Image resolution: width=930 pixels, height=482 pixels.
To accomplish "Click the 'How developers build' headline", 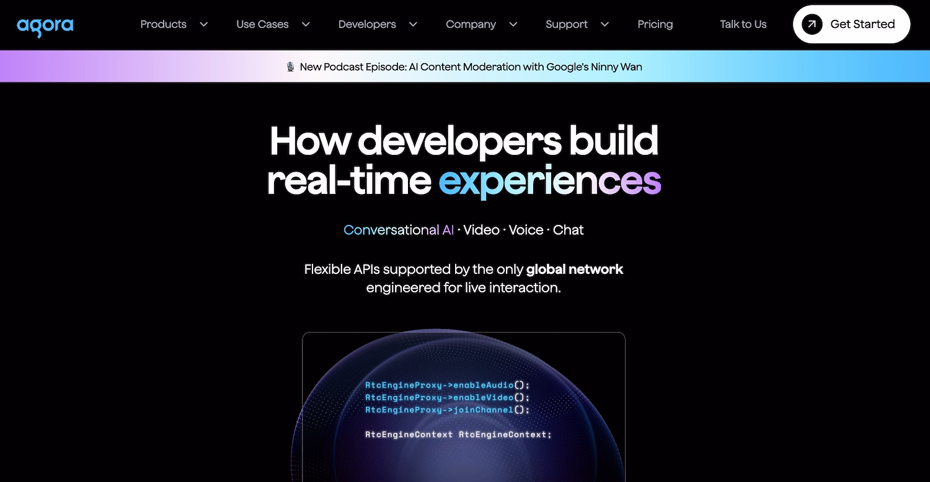I will tap(464, 141).
